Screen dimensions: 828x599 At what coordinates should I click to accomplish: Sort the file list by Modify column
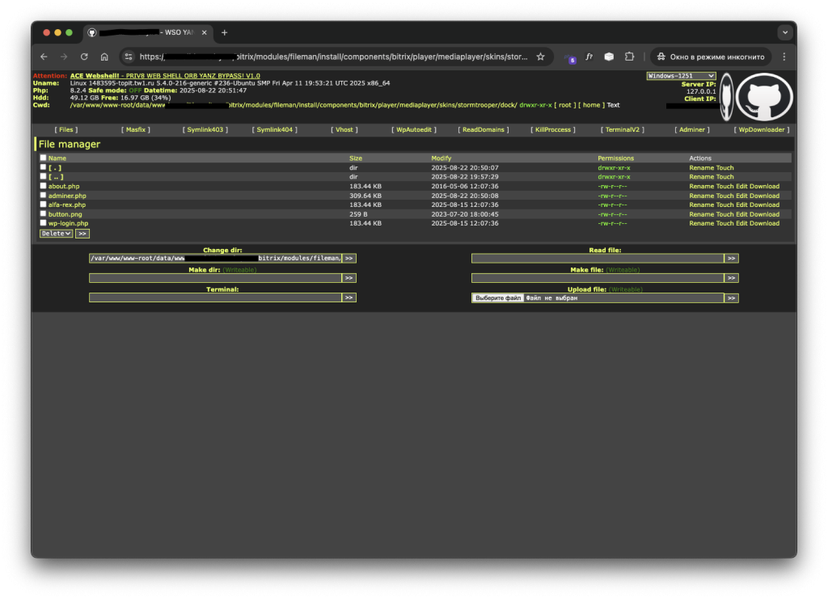(441, 158)
